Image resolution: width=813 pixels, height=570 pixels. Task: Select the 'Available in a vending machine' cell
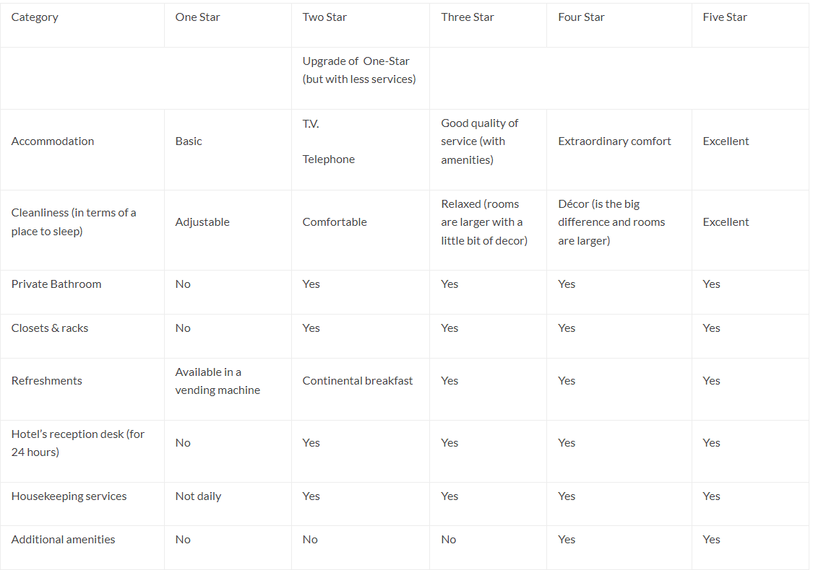[x=217, y=381]
